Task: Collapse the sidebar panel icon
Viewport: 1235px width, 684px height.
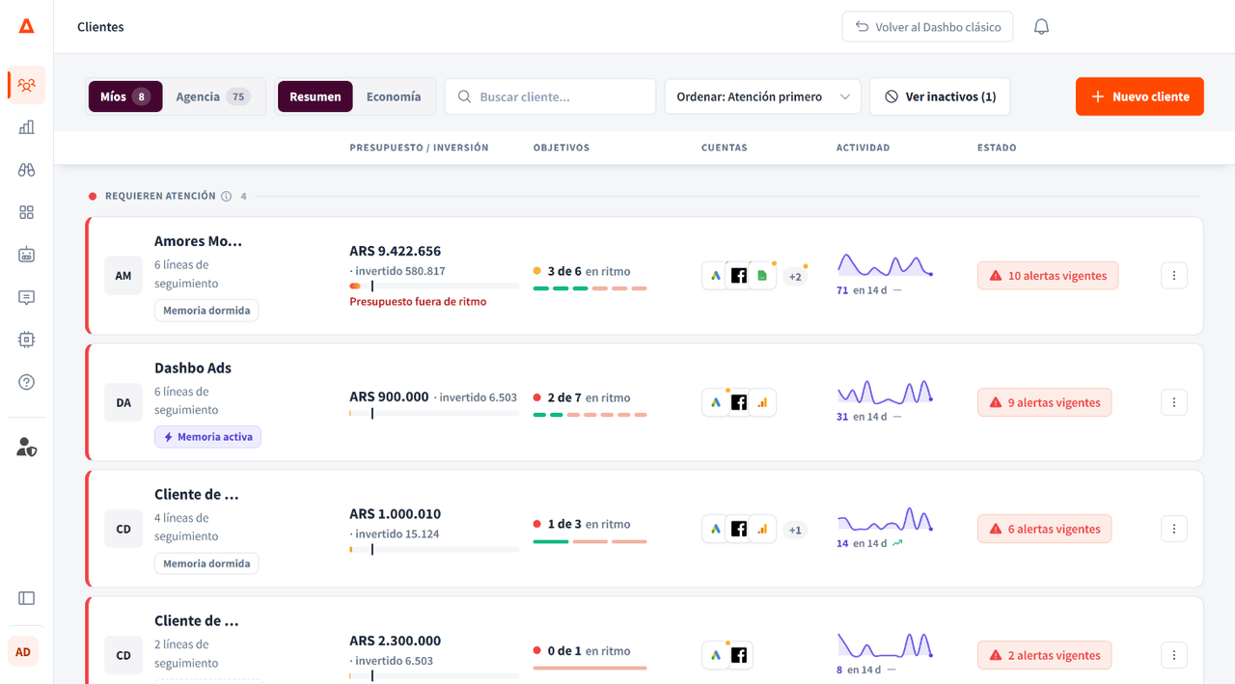Action: pos(26,598)
